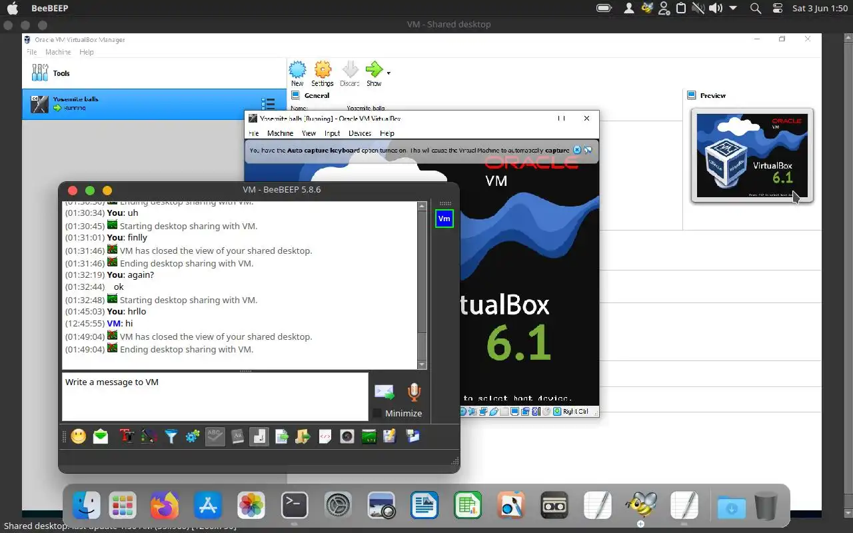Open the green spreadsheet app from the dock
The image size is (853, 533).
468,506
